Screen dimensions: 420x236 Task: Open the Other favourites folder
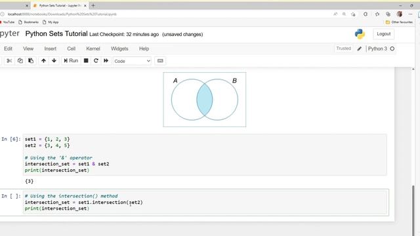[x=399, y=22]
